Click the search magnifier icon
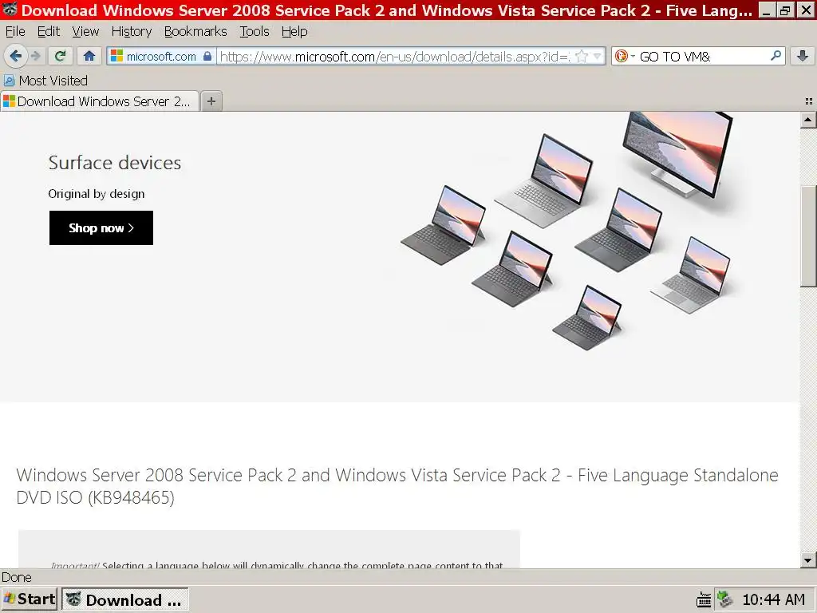This screenshot has width=817, height=613. pos(776,55)
